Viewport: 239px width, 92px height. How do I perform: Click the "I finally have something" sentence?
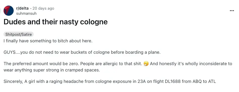point(48,41)
